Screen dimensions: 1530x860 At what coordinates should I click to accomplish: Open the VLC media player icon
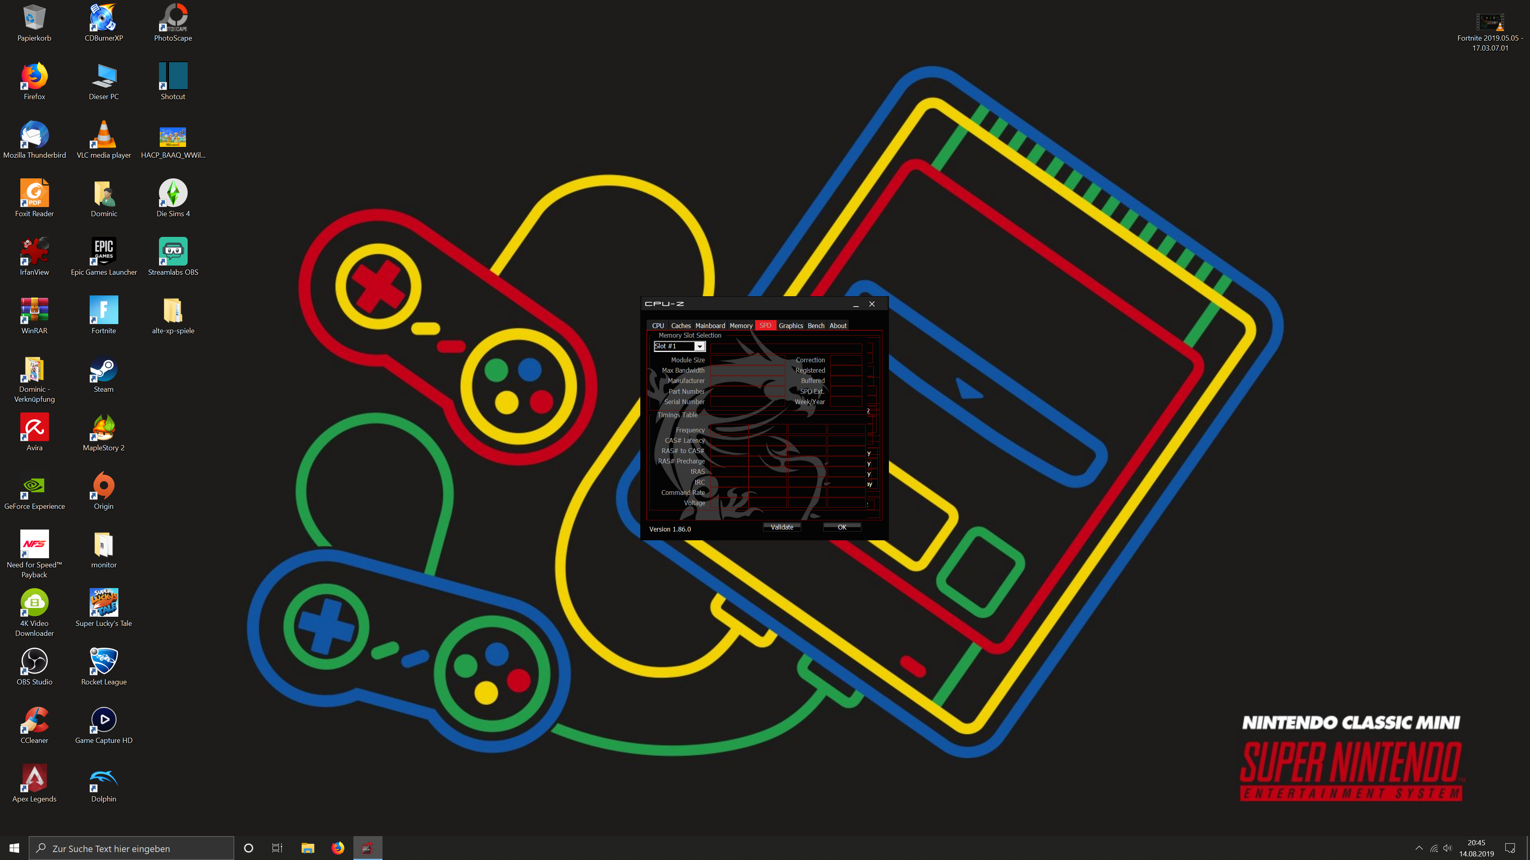click(103, 137)
